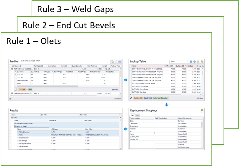Click the Wall Thickness column header
The width and height of the screenshot is (239, 166).
coord(94,66)
